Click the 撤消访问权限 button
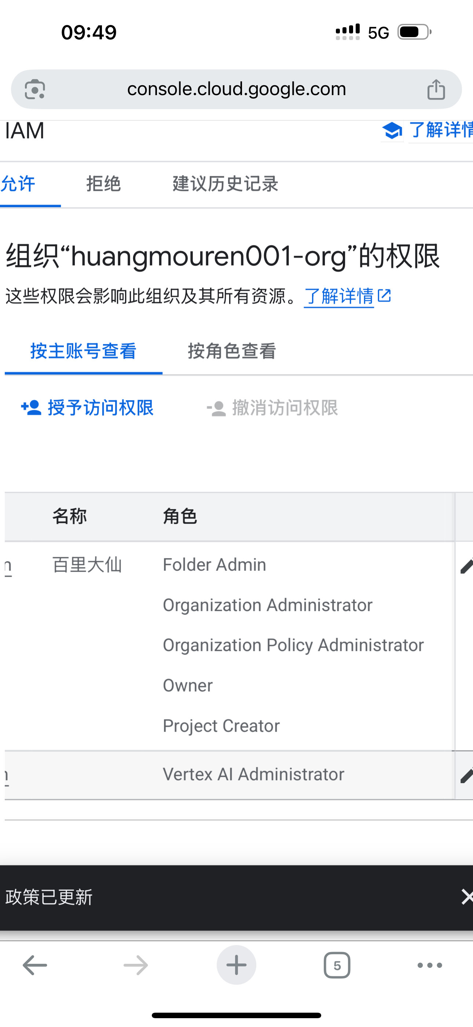The width and height of the screenshot is (473, 1027). tap(272, 408)
